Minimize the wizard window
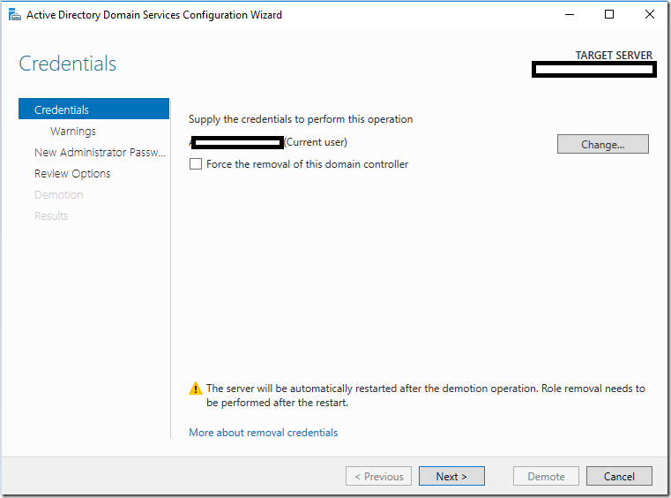Screen dimensions: 671x498 [x=570, y=15]
